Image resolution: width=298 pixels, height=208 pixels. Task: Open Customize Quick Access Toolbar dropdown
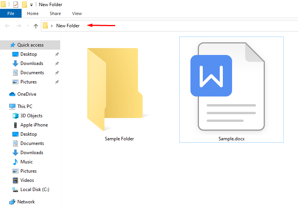coord(31,5)
